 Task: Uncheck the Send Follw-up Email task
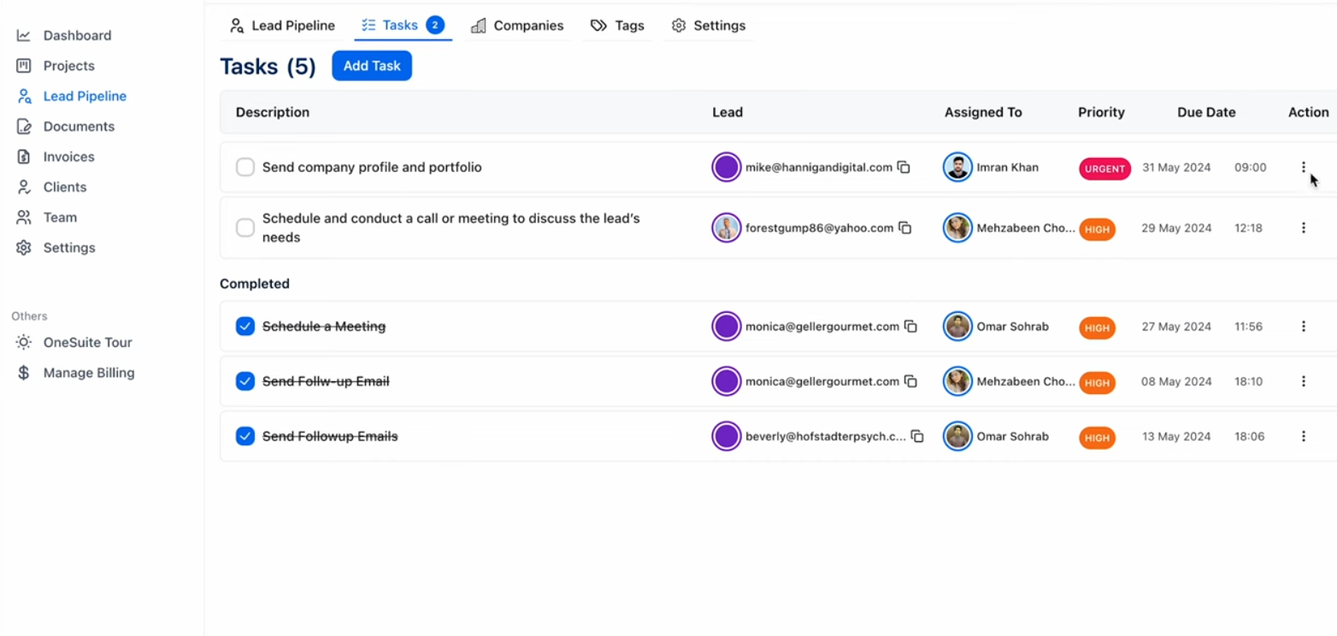pos(245,381)
